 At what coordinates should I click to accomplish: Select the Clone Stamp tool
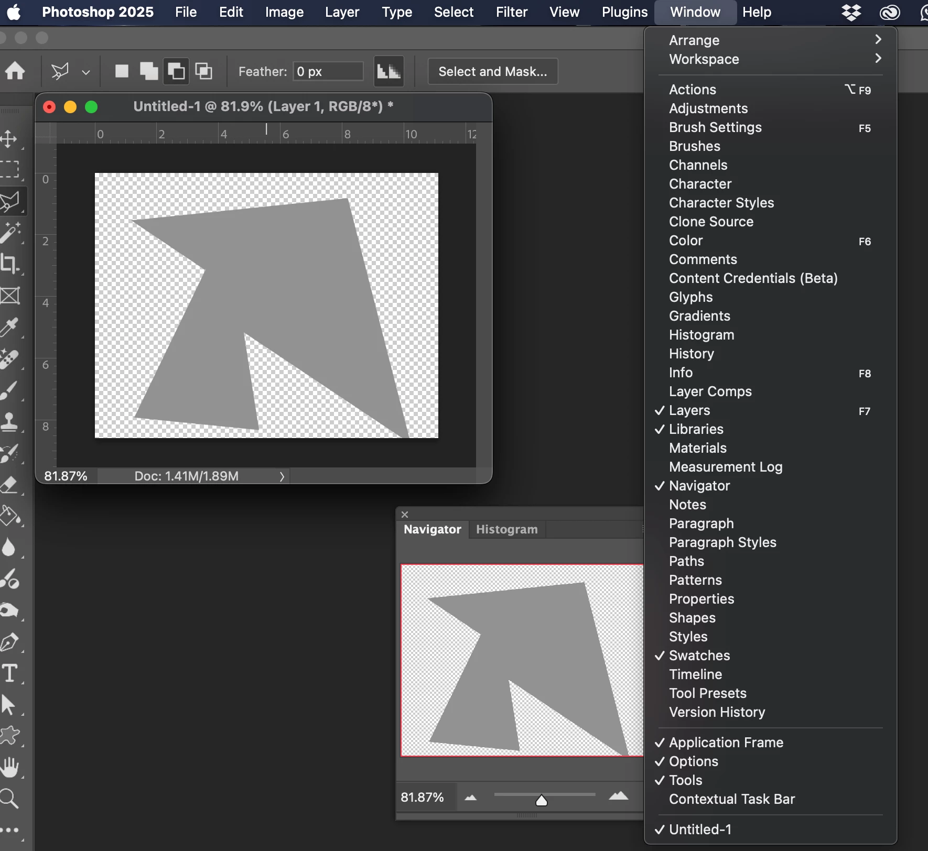pos(10,422)
